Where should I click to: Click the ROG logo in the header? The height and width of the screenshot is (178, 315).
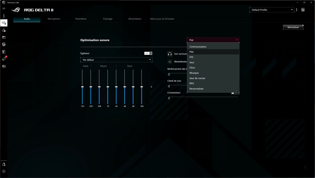[x=16, y=10]
